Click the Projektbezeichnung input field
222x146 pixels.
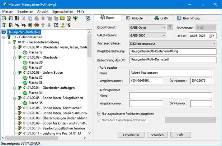(x=173, y=52)
